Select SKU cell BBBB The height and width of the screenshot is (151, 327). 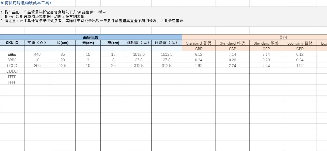pos(12,60)
